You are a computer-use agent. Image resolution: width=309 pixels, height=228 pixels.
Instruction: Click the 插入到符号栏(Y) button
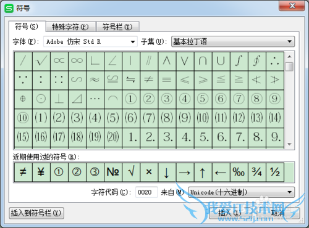(x=36, y=213)
